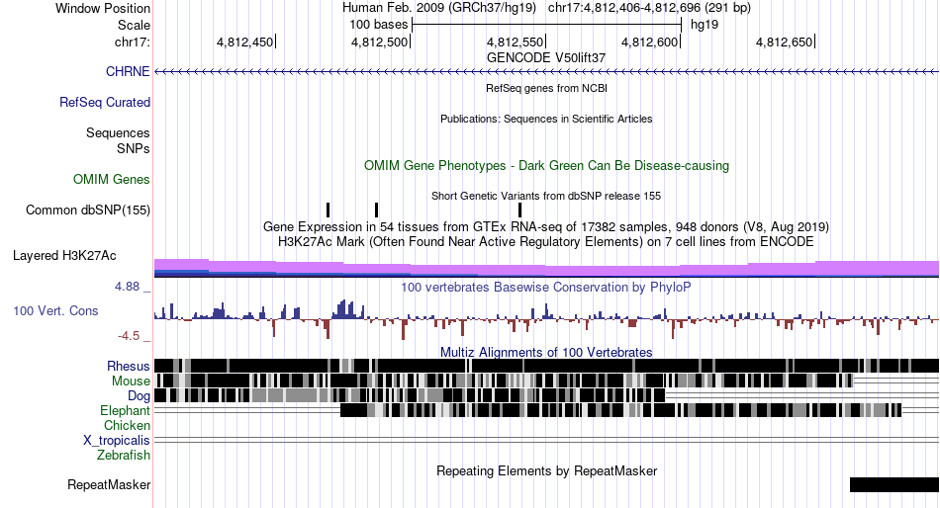The width and height of the screenshot is (940, 508).
Task: Select the PhyloP conservation bar graph
Action: coord(547,319)
